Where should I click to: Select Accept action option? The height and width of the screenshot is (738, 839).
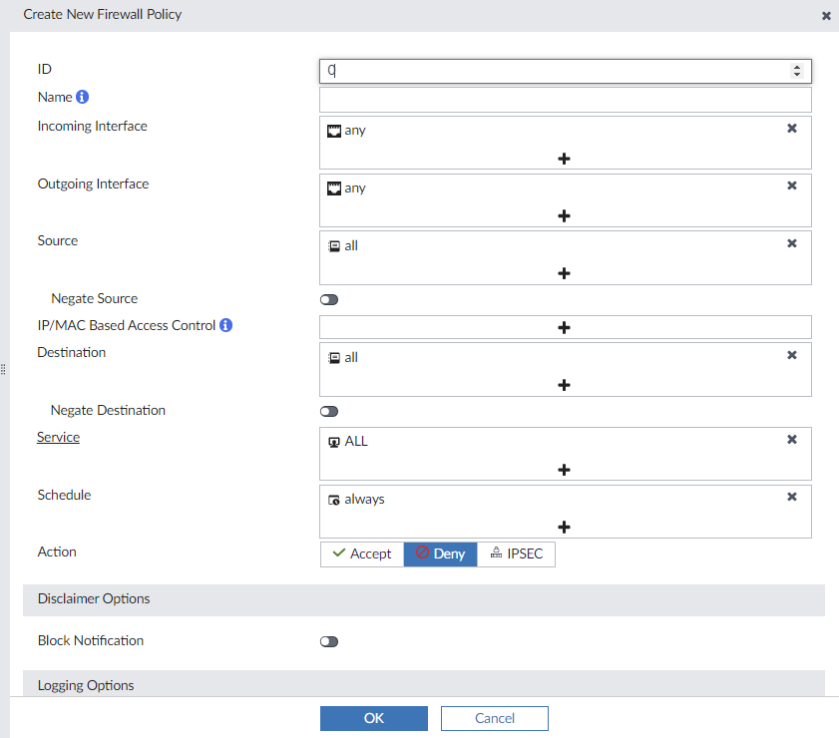pyautogui.click(x=362, y=553)
